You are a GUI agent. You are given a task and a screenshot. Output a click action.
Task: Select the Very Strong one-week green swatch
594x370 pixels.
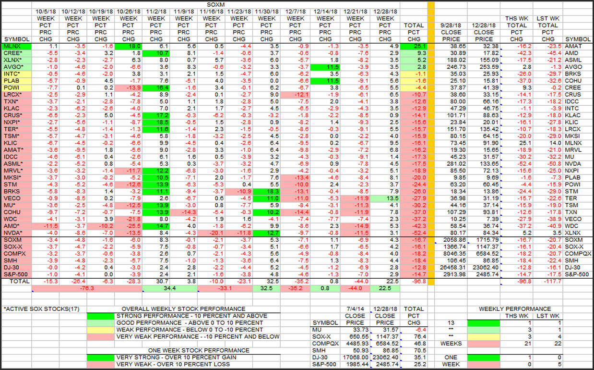pyautogui.click(x=100, y=358)
